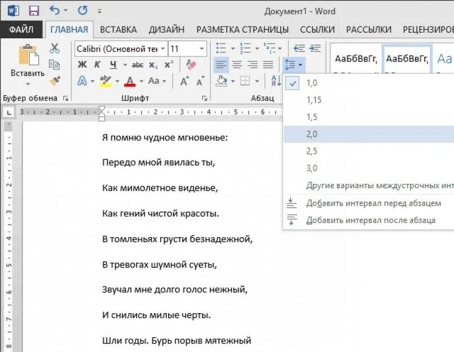The width and height of the screenshot is (454, 352).
Task: Choose 2,0 line spacing from the menu
Action: coord(368,134)
